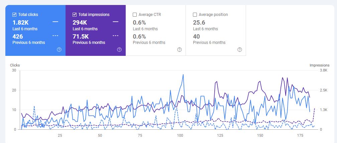This screenshot has width=337, height=143.
Task: Enable the Average position checkbox
Action: pyautogui.click(x=195, y=15)
